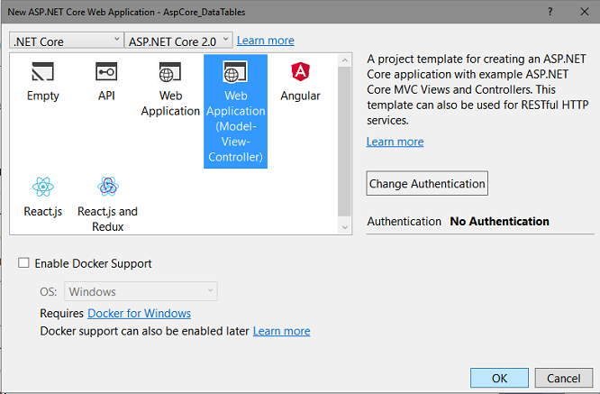Choose the React.js template icon
This screenshot has width=600, height=394.
42,188
